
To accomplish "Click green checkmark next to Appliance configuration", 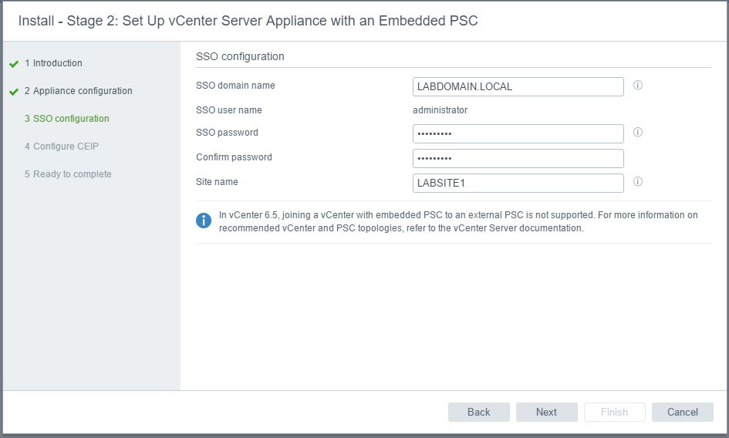I will pyautogui.click(x=14, y=92).
